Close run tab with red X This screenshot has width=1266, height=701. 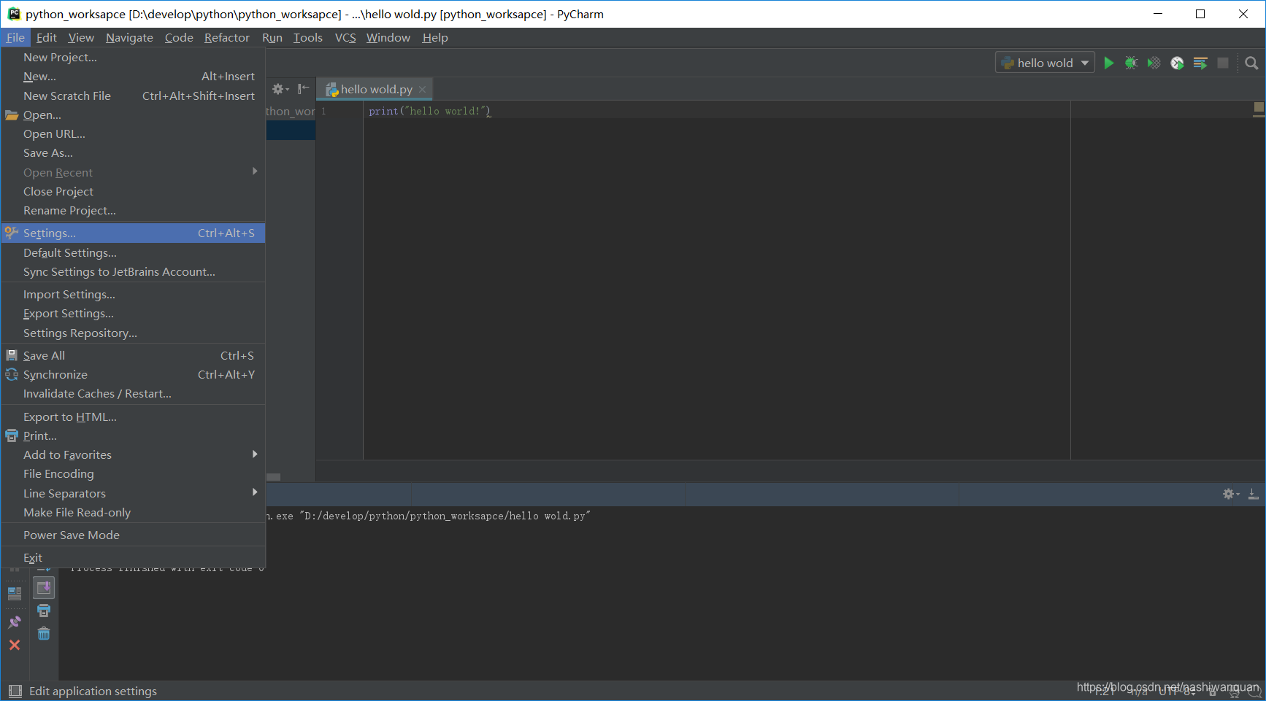tap(15, 645)
